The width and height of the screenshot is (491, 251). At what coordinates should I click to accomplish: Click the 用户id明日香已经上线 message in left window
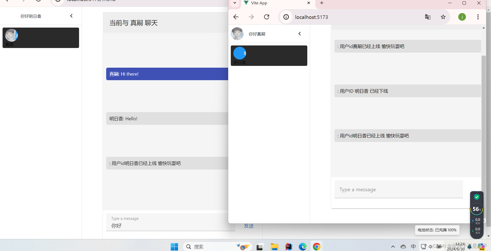point(167,163)
